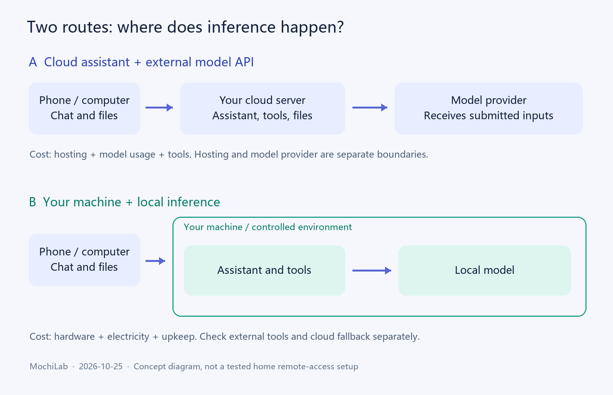613x395 pixels.
Task: Click the route A "Phone / computer" box
Action: pyautogui.click(x=84, y=108)
